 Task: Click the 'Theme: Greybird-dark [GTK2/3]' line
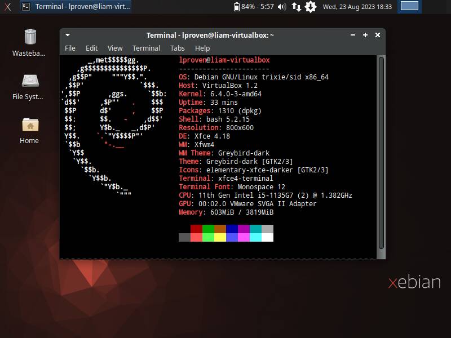point(236,161)
